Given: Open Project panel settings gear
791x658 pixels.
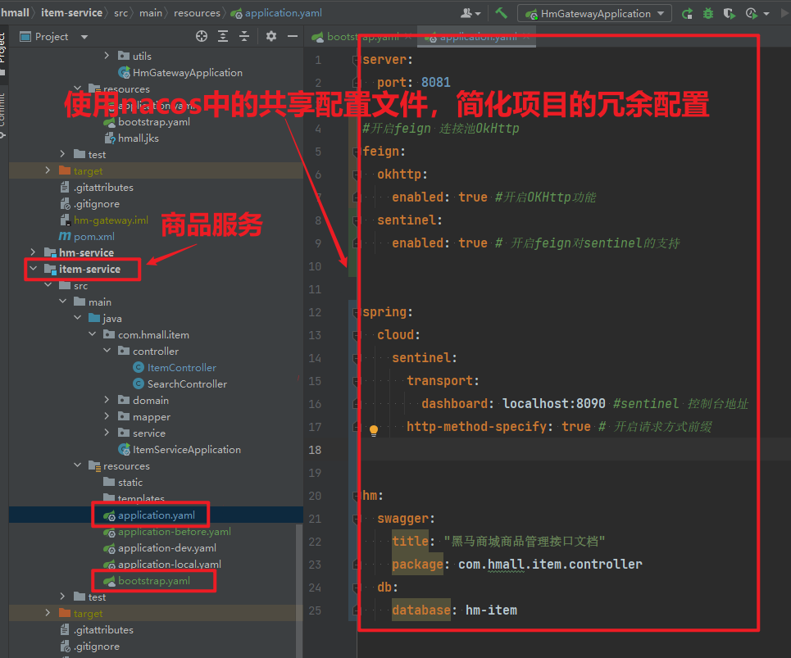Looking at the screenshot, I should click(271, 36).
